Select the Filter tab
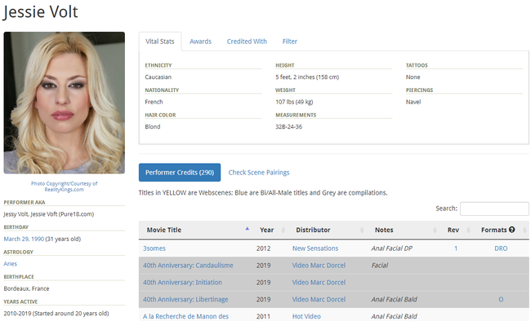 click(x=290, y=42)
